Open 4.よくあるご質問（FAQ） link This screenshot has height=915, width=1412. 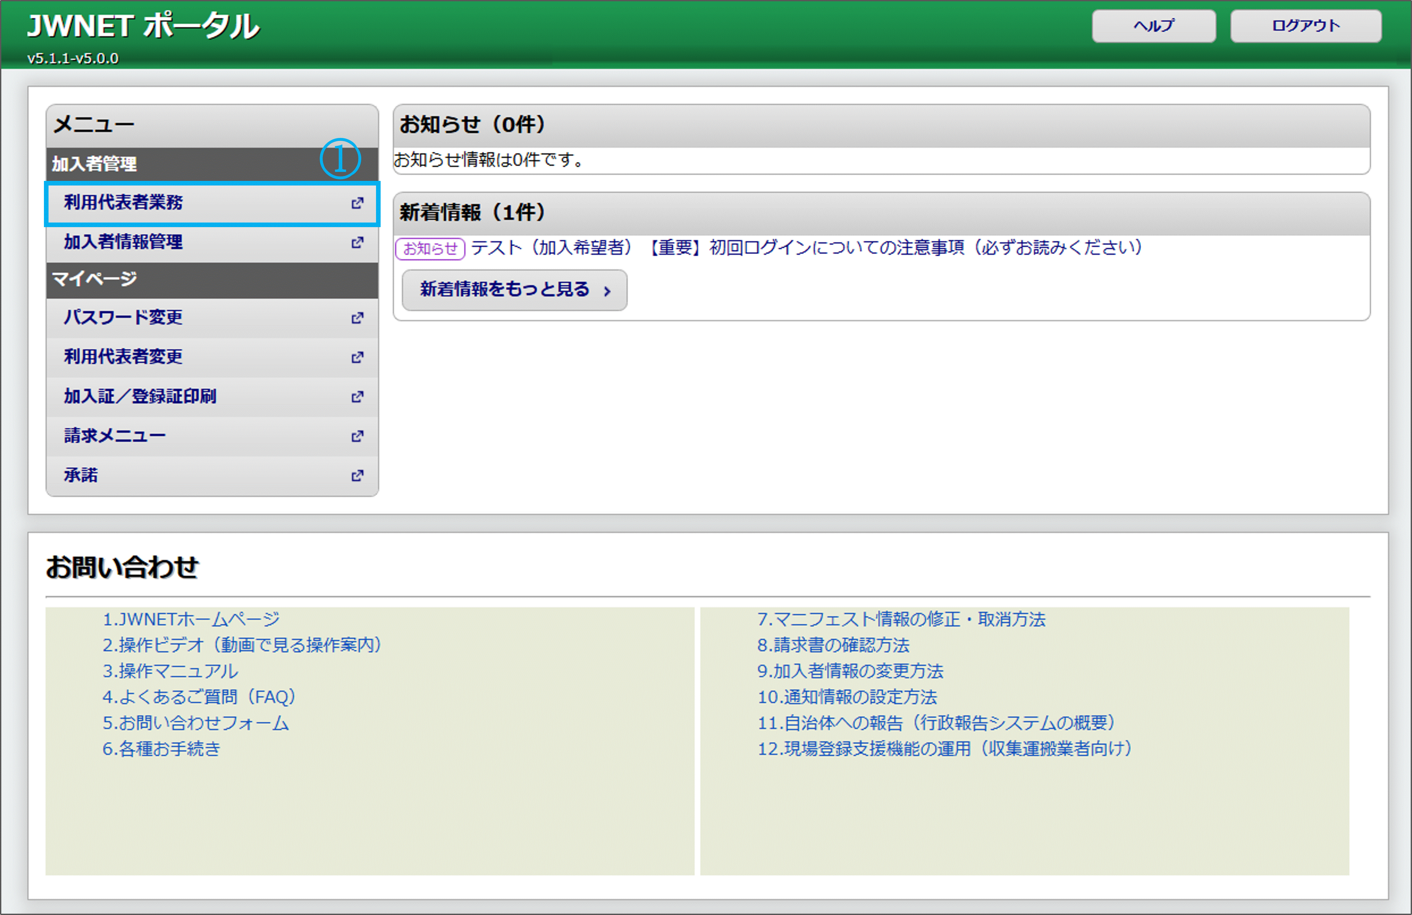(199, 697)
